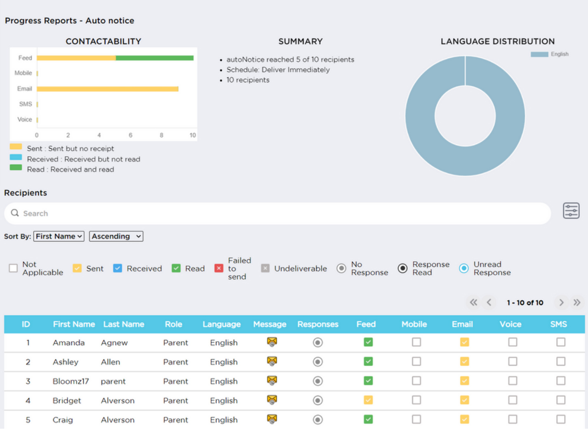588x432 pixels.
Task: Open Craig Alverson's message envelope icon
Action: 272,419
